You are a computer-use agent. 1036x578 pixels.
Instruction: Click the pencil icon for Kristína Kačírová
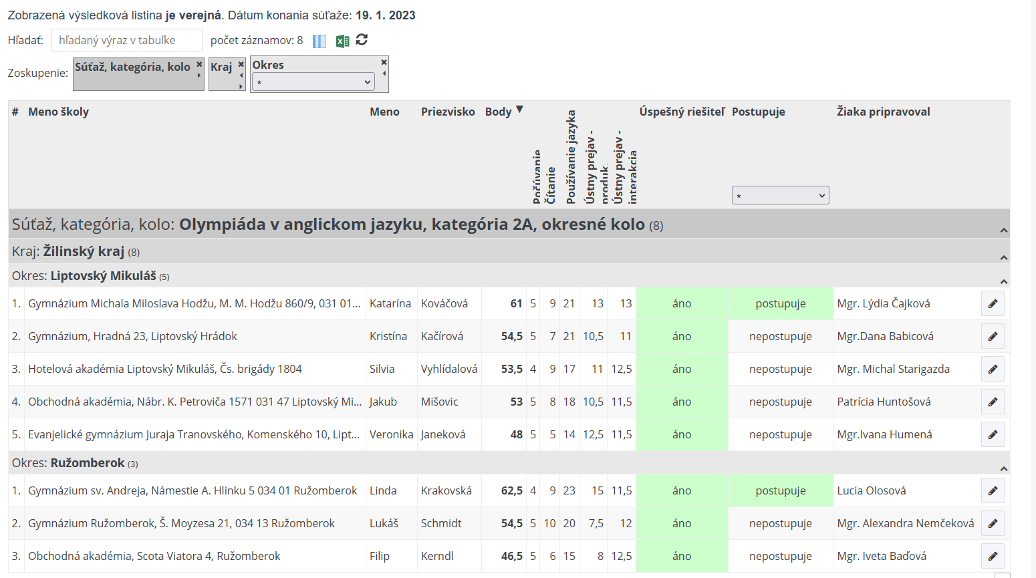tap(993, 336)
